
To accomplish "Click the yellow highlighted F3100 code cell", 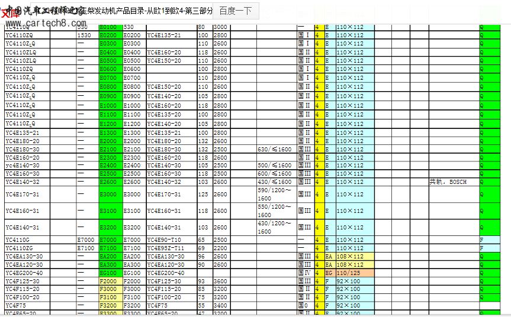I will [x=111, y=297].
